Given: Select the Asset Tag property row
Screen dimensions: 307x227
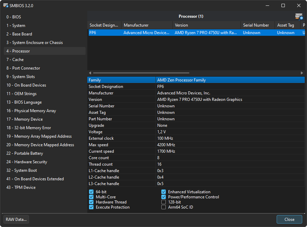Looking at the screenshot, I should coord(196,112).
